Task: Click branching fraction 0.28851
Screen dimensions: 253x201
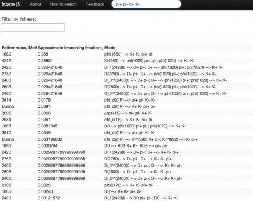Action: click(x=45, y=61)
